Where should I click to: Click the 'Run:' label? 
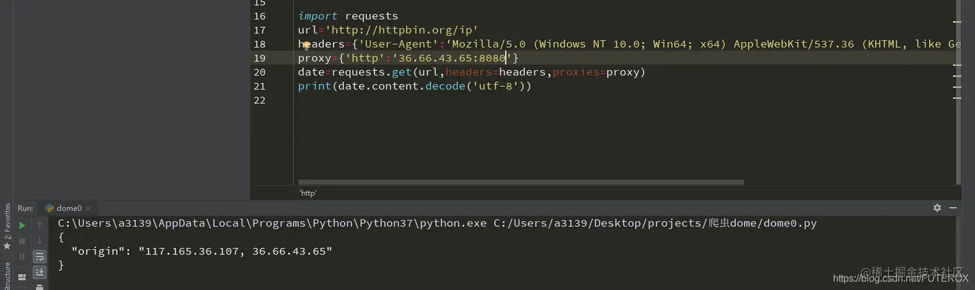(x=25, y=208)
